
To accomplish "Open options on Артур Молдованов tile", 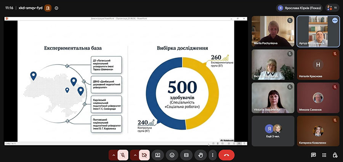I will (335, 20).
